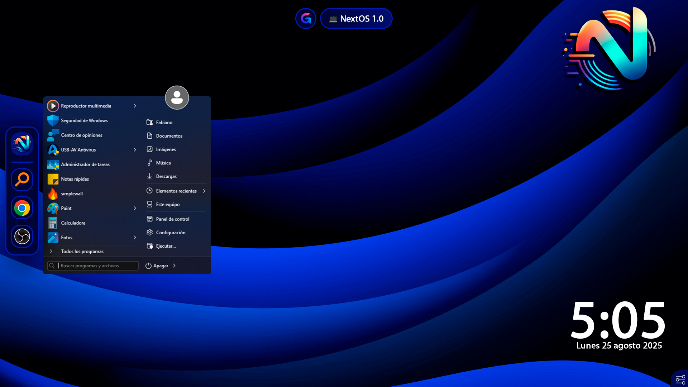Expand the Reproductor multimedia submenu arrow
Image resolution: width=688 pixels, height=387 pixels.
[135, 106]
